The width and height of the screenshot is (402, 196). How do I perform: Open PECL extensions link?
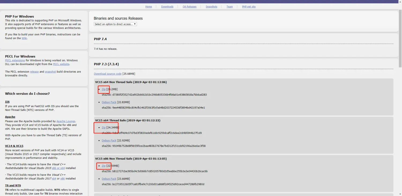[x=15, y=61]
